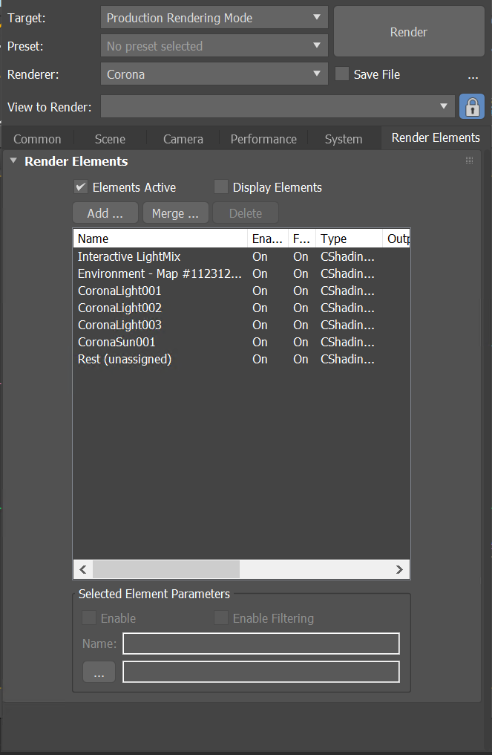Enable the Save File checkbox
This screenshot has width=492, height=755.
(342, 74)
